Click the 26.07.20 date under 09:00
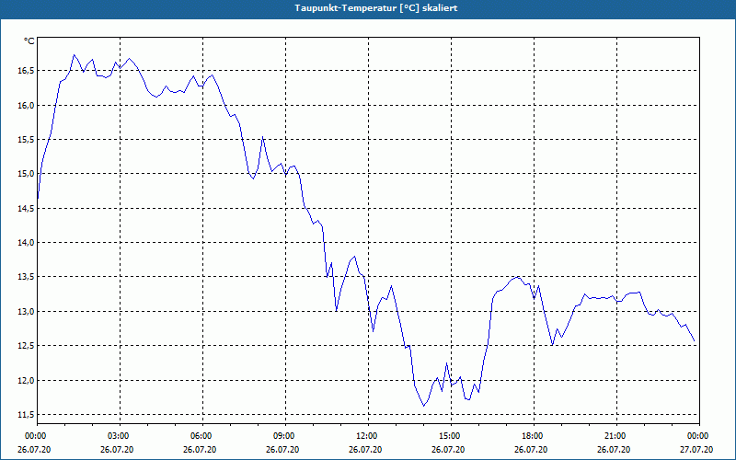Viewport: 736px width, 460px height. pos(282,450)
